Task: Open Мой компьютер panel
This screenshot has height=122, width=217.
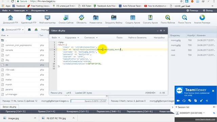Action: click(x=47, y=19)
